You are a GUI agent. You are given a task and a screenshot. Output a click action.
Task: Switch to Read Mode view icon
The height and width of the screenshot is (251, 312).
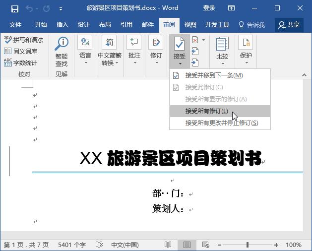168,245
